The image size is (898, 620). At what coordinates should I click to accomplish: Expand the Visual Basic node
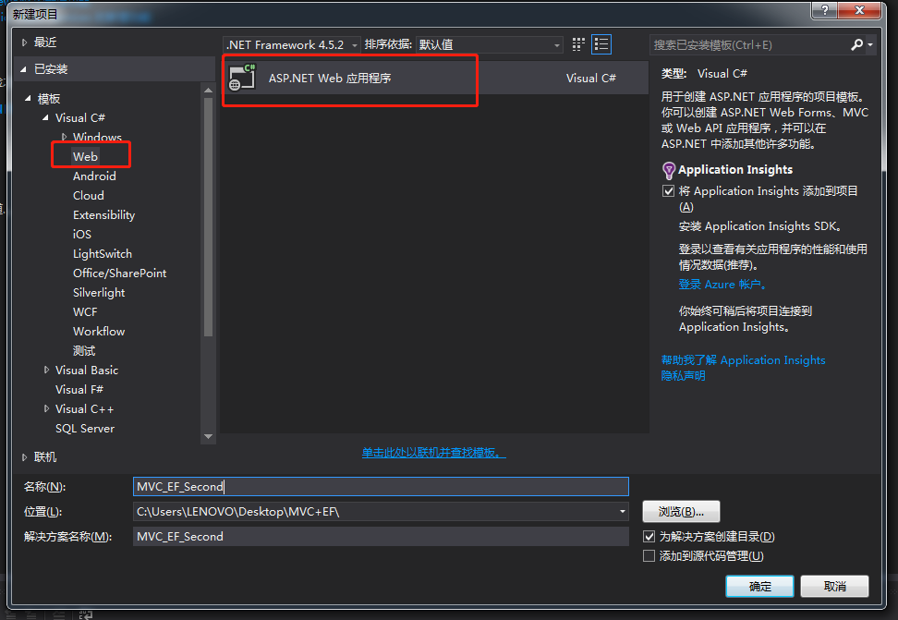click(46, 371)
